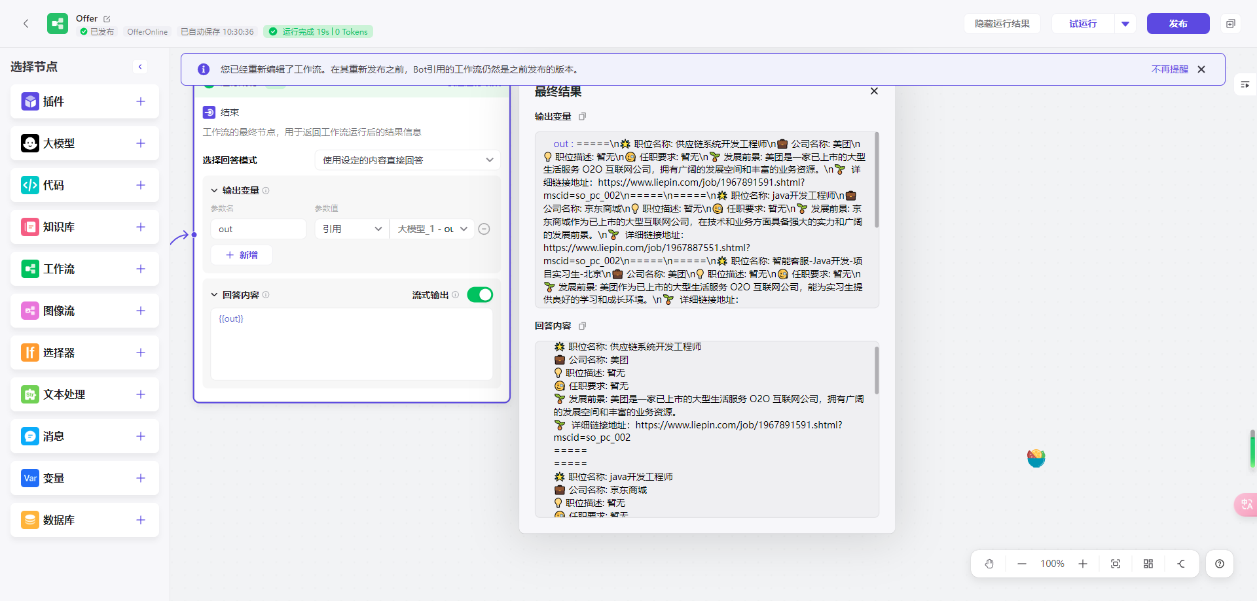Image resolution: width=1257 pixels, height=601 pixels.
Task: Collapse the 选择节点 sidebar
Action: (x=140, y=67)
